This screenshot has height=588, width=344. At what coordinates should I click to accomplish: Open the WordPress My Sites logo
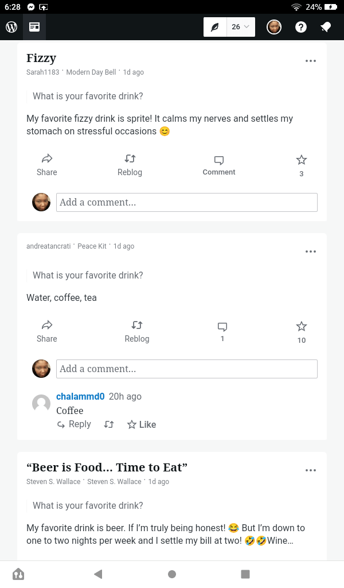(11, 27)
